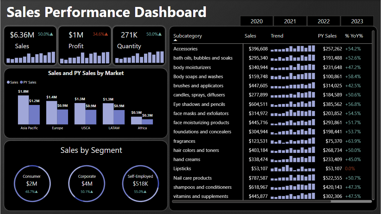Click the PY Sales legend marker
381x214 pixels.
(x=21, y=82)
